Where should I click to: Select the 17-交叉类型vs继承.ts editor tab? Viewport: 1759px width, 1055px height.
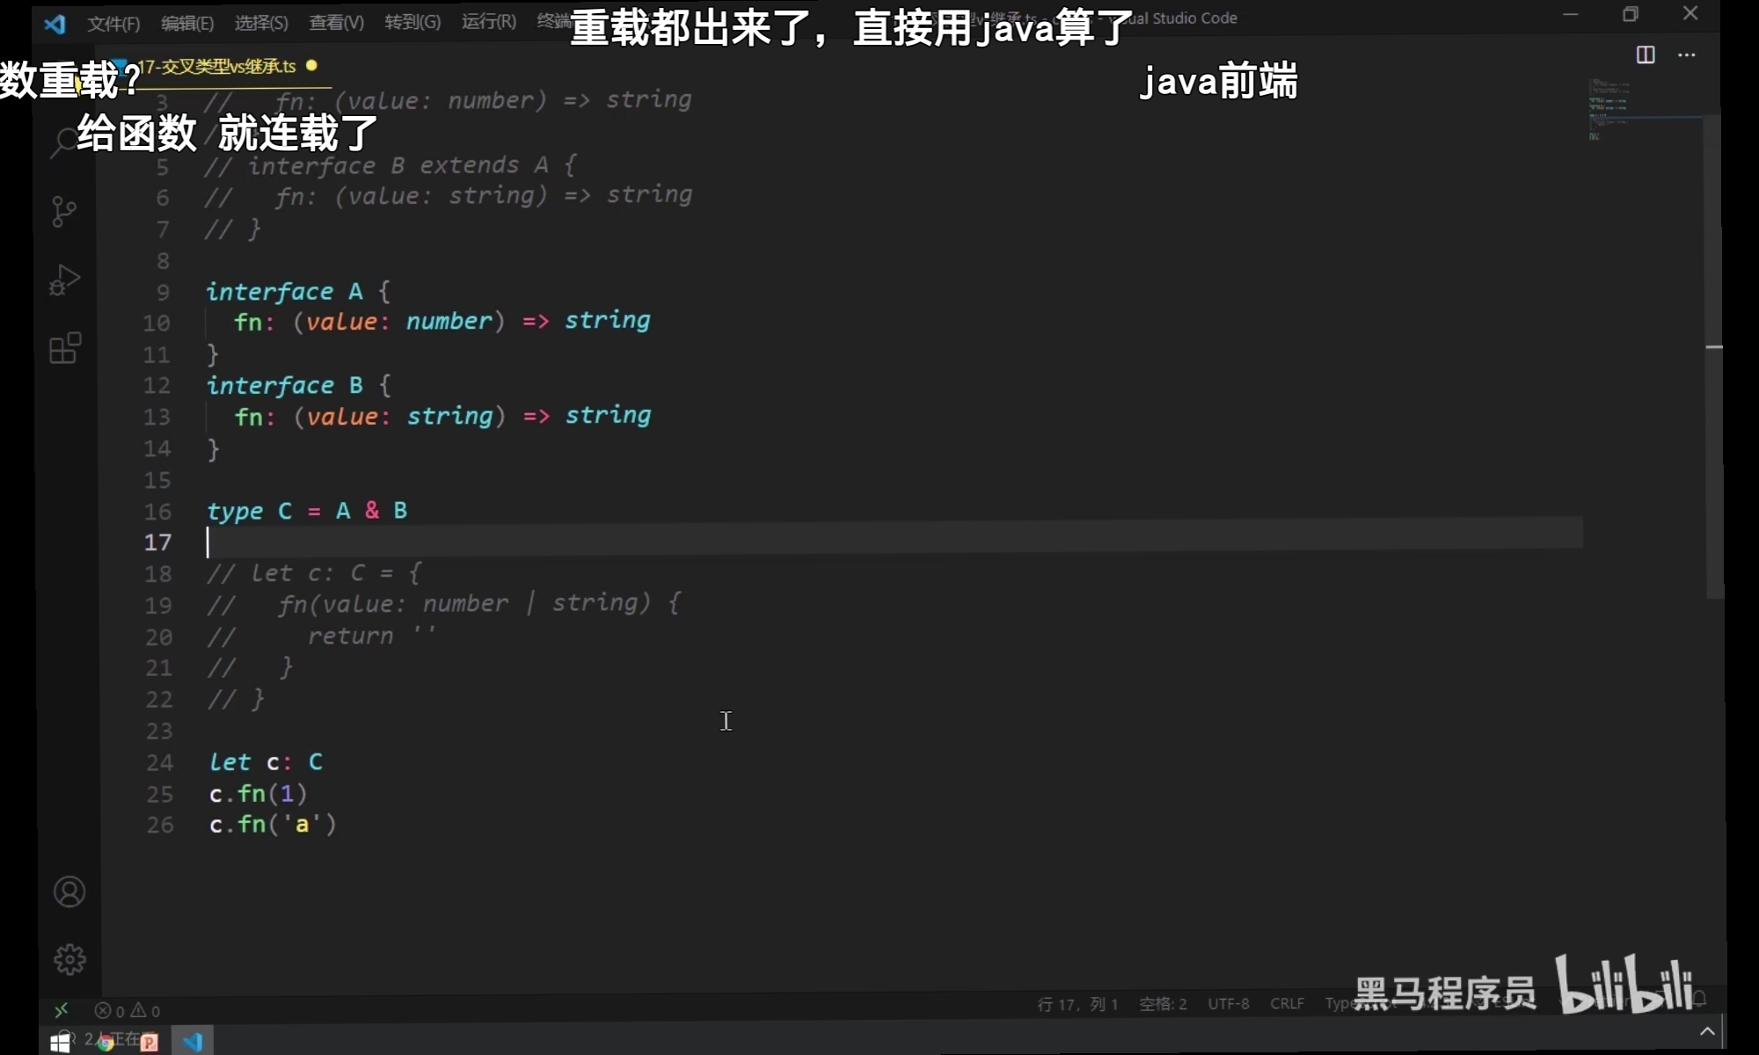tap(218, 66)
